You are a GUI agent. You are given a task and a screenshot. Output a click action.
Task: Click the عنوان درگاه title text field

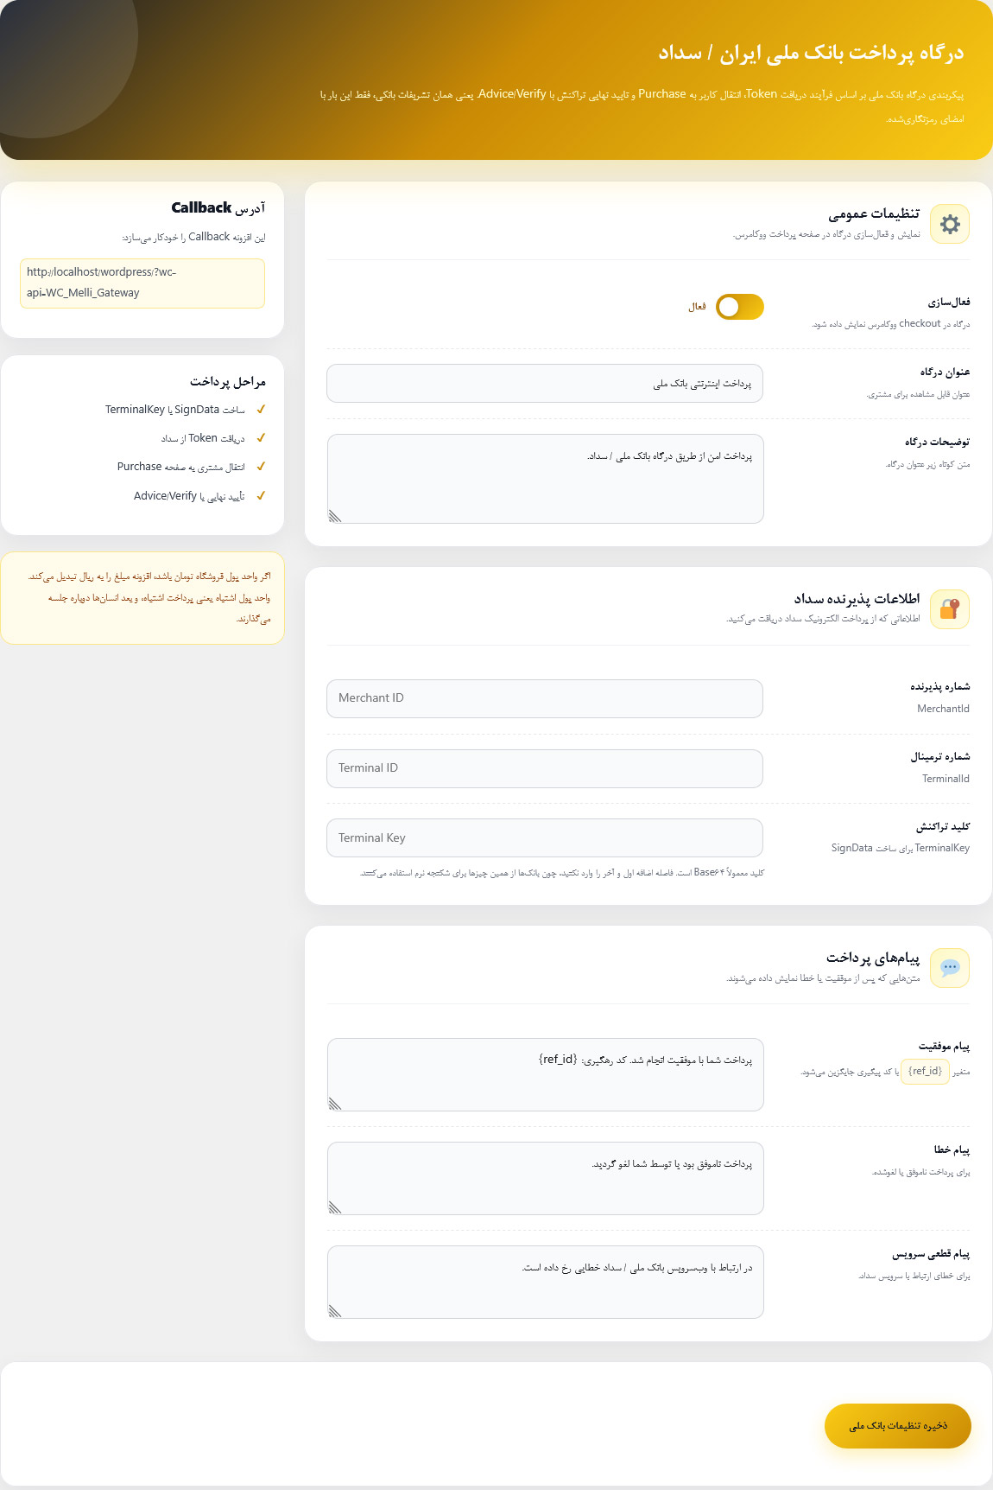click(545, 384)
